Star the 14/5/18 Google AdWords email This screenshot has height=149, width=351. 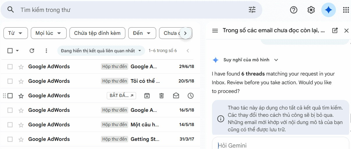coord(21,125)
